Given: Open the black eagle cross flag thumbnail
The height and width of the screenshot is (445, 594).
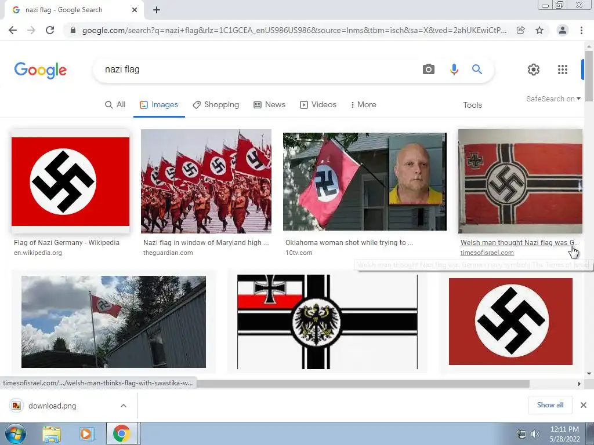Looking at the screenshot, I should [327, 322].
